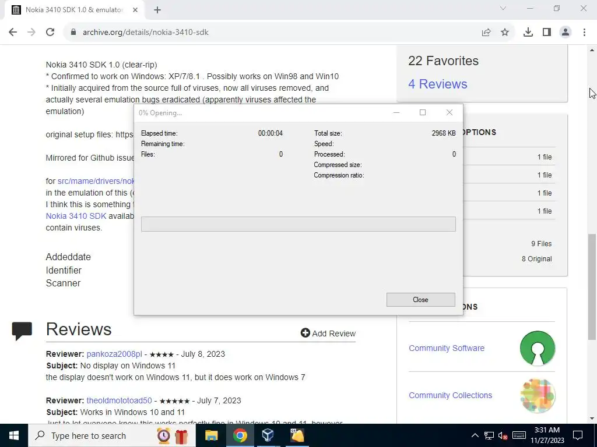The image size is (597, 447).
Task: Minimize the 0% Opening dialog
Action: click(x=396, y=112)
